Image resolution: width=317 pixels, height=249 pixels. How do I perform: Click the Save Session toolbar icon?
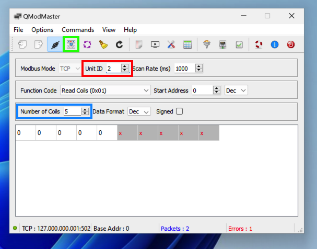[x=39, y=44]
